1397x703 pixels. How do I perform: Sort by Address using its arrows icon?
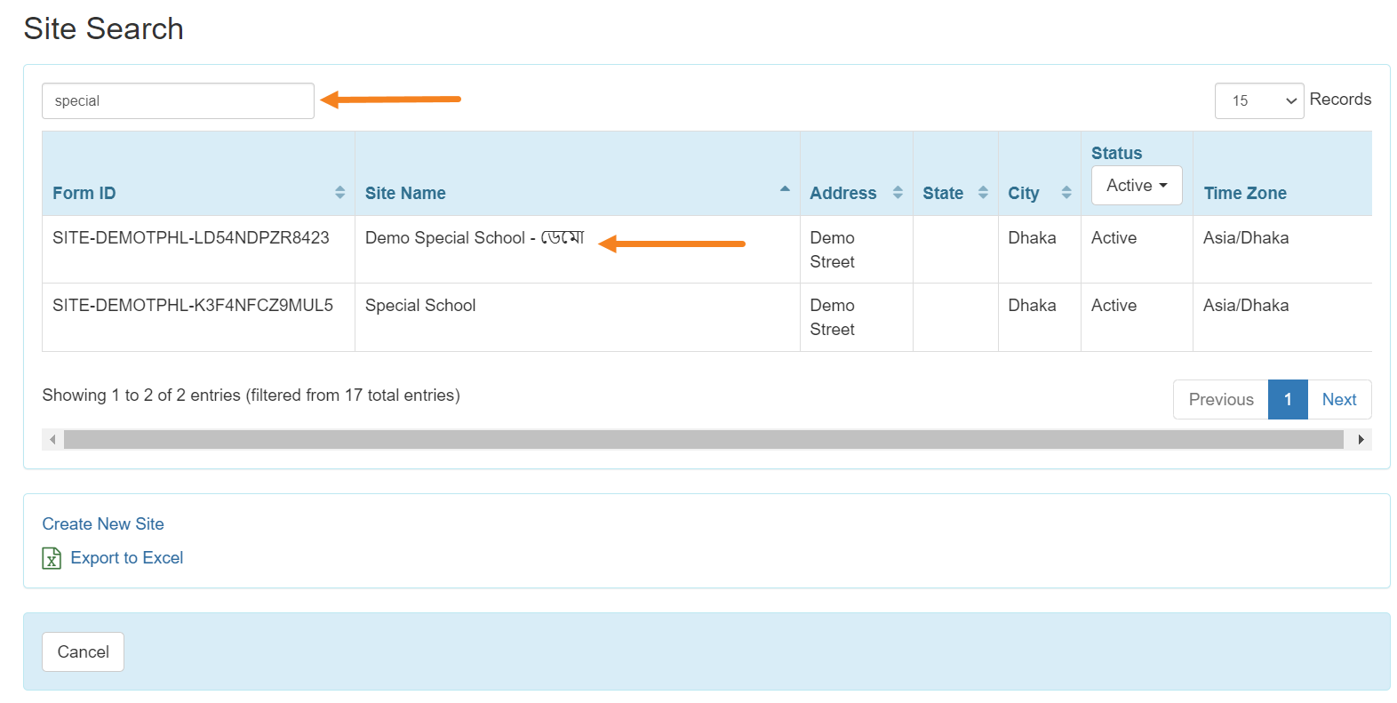[x=898, y=193]
